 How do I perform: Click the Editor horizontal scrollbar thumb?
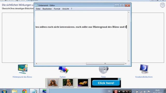pyautogui.click(x=105, y=64)
